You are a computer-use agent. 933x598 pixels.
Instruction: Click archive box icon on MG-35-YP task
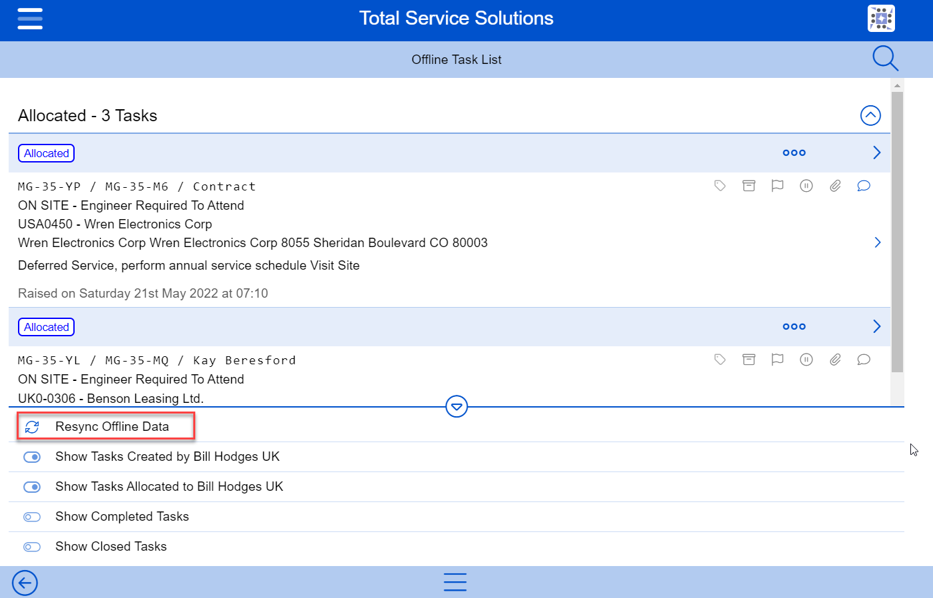[x=749, y=186]
